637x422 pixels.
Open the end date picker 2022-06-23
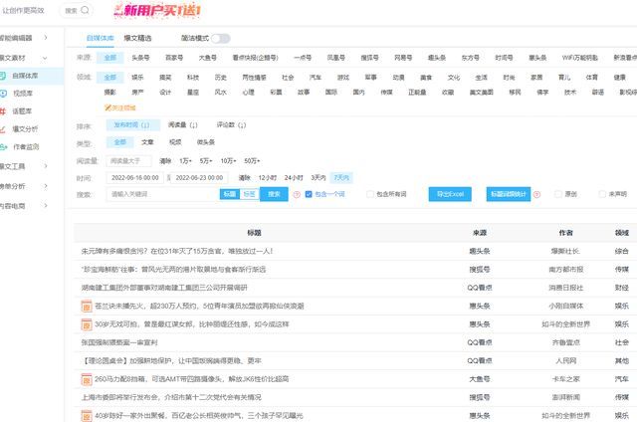[x=199, y=178]
